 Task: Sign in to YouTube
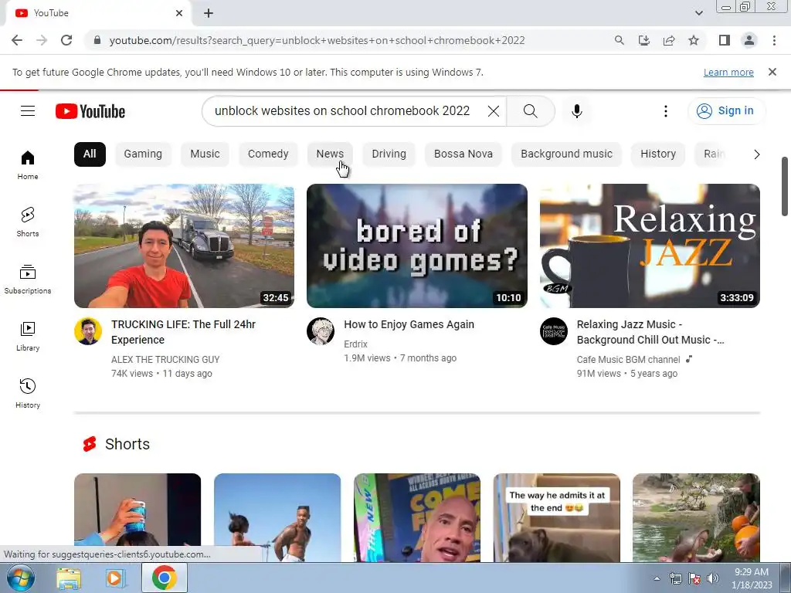coord(725,111)
